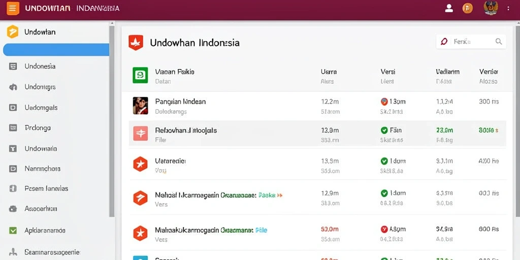The width and height of the screenshot is (520, 260).
Task: Click the red shield logo in header
Action: (136, 43)
